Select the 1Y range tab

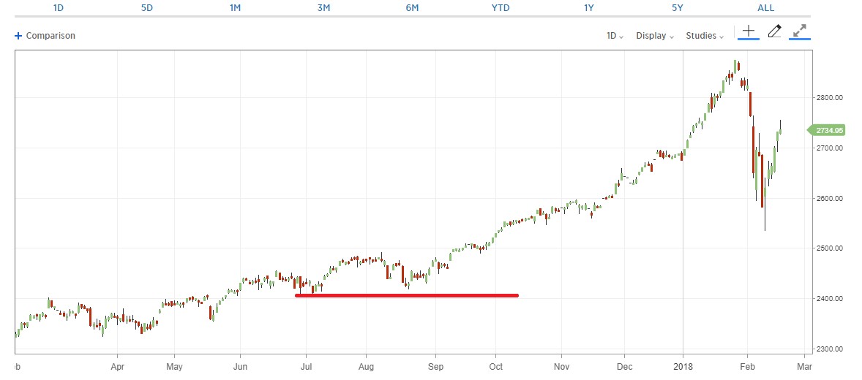589,7
